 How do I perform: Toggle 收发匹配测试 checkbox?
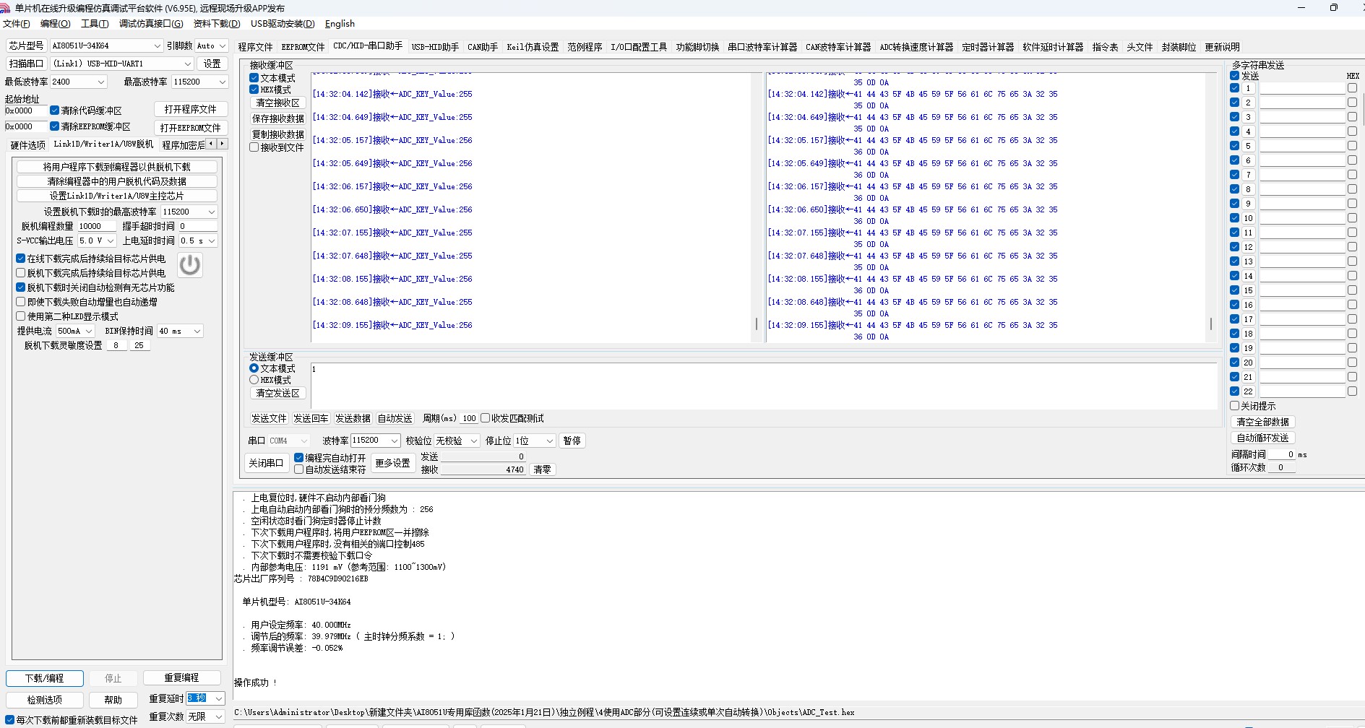click(x=486, y=418)
